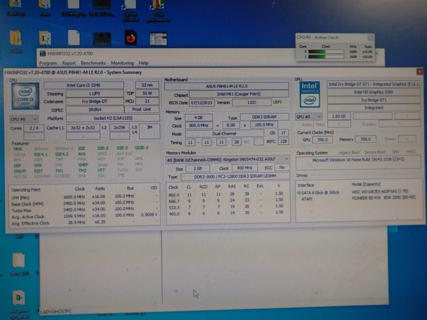
Task: Click the L3 cache 3M field
Action: [x=149, y=130]
